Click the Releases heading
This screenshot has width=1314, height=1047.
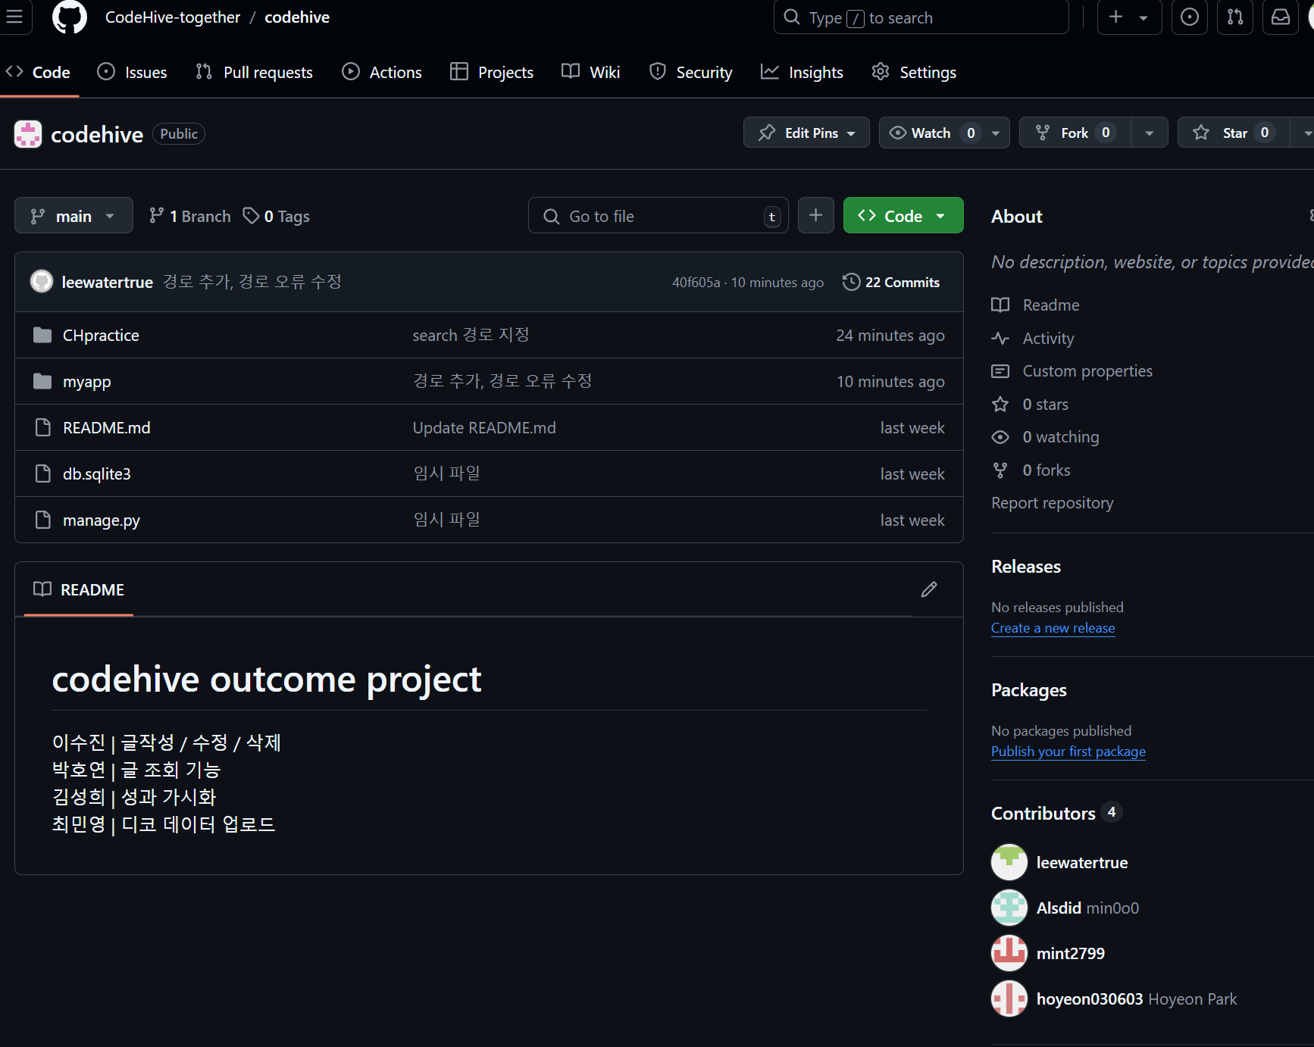[1026, 567]
